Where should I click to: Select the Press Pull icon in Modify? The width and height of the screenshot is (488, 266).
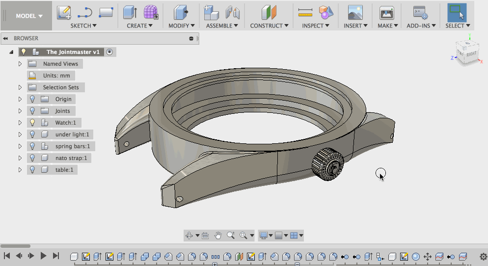tap(181, 13)
